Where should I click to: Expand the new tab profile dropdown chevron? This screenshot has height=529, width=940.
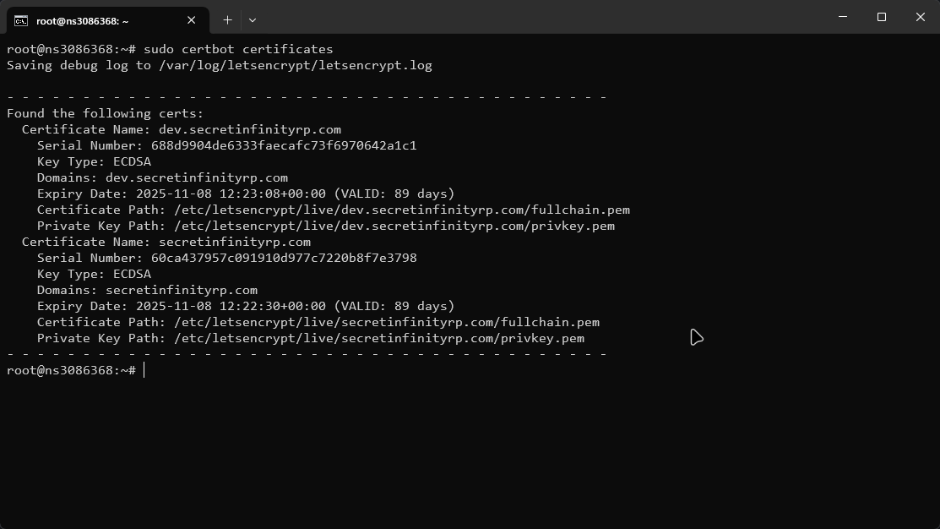pyautogui.click(x=253, y=20)
